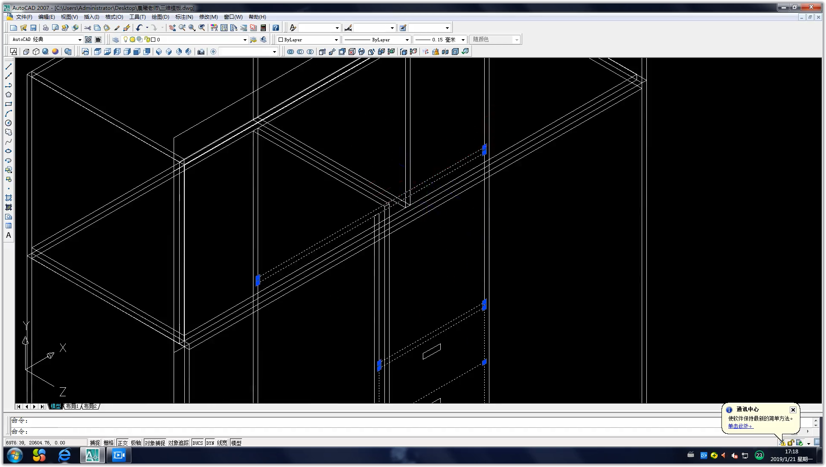Open the Windows Start menu

pyautogui.click(x=15, y=455)
